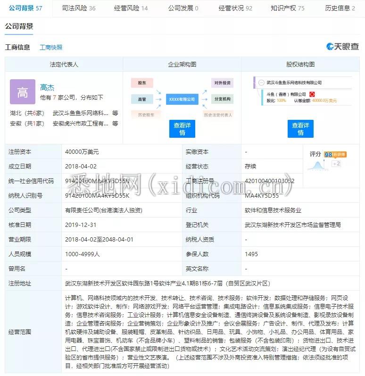Click operating status value 存续
The width and height of the screenshot is (365, 376).
pyautogui.click(x=250, y=167)
